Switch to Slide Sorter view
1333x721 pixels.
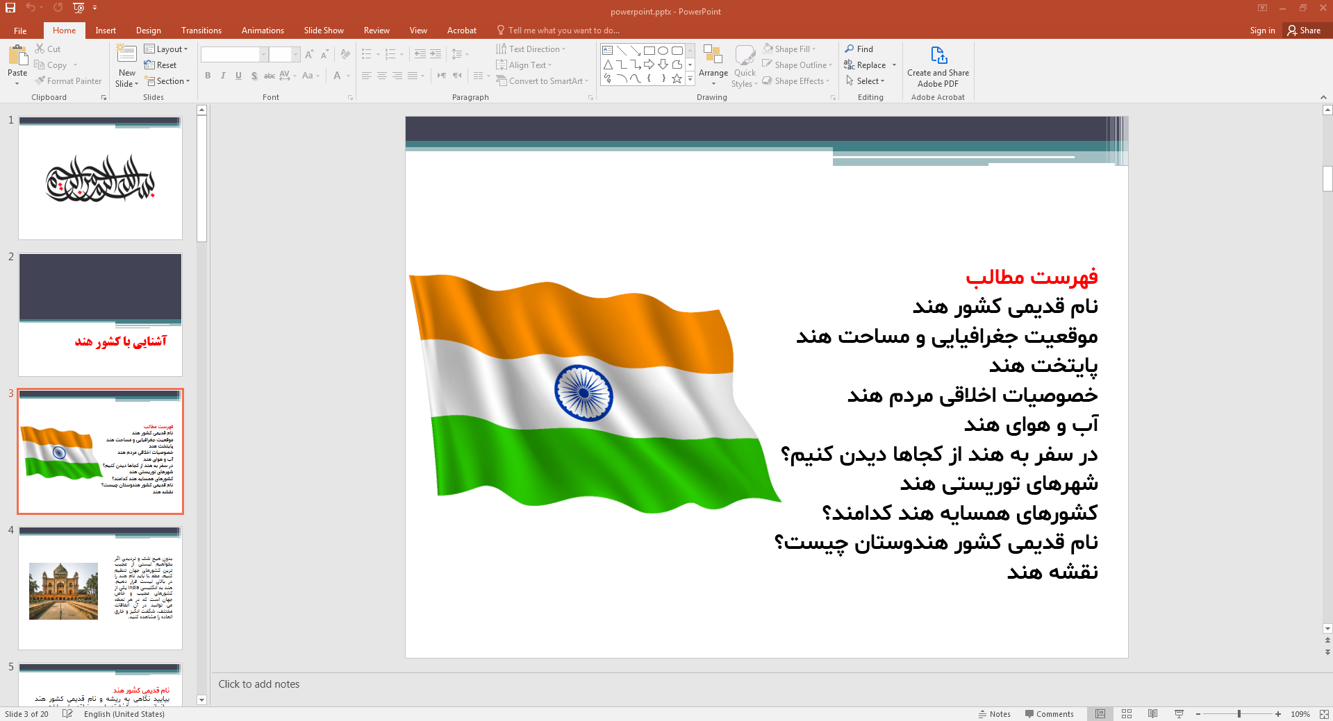[1127, 713]
